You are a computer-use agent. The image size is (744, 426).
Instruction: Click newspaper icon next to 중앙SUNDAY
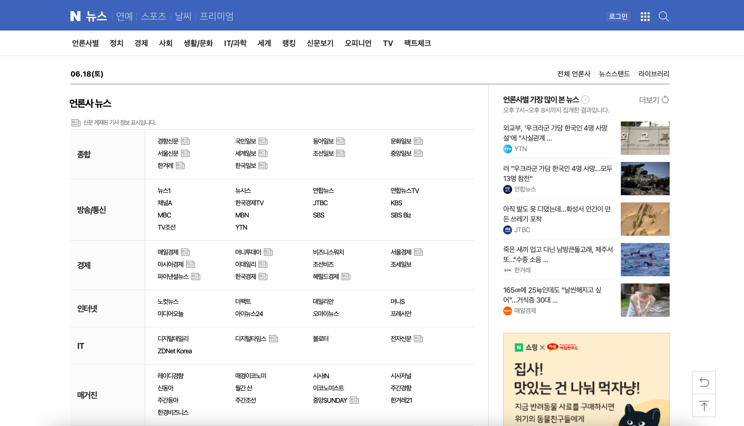click(x=354, y=400)
